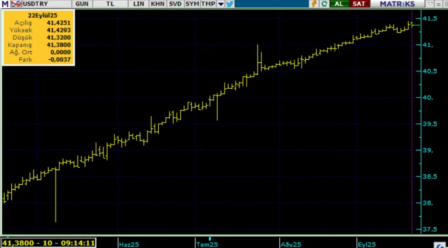The image size is (448, 248).
Task: Click the 39,5 price axis label
Action: 430,124
